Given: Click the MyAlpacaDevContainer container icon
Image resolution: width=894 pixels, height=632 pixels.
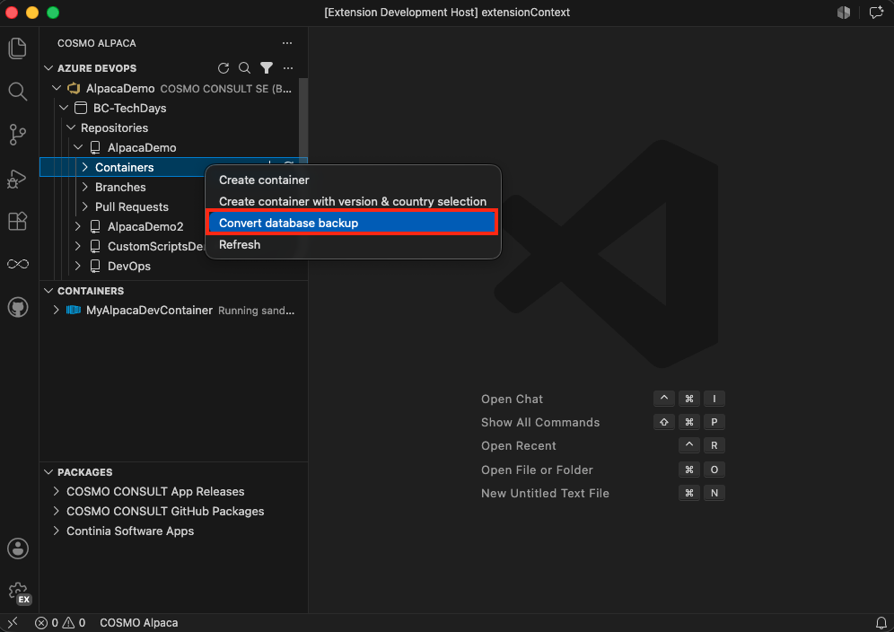Looking at the screenshot, I should 74,310.
